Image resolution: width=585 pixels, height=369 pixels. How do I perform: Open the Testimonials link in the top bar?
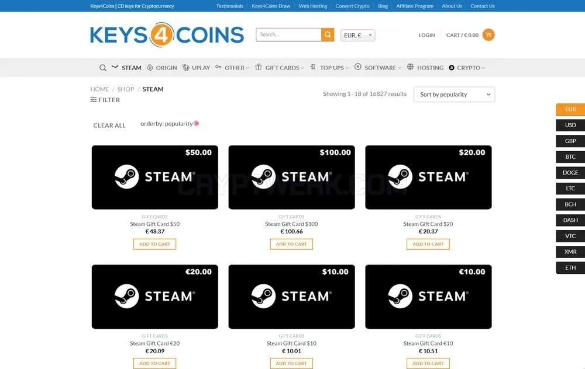229,6
